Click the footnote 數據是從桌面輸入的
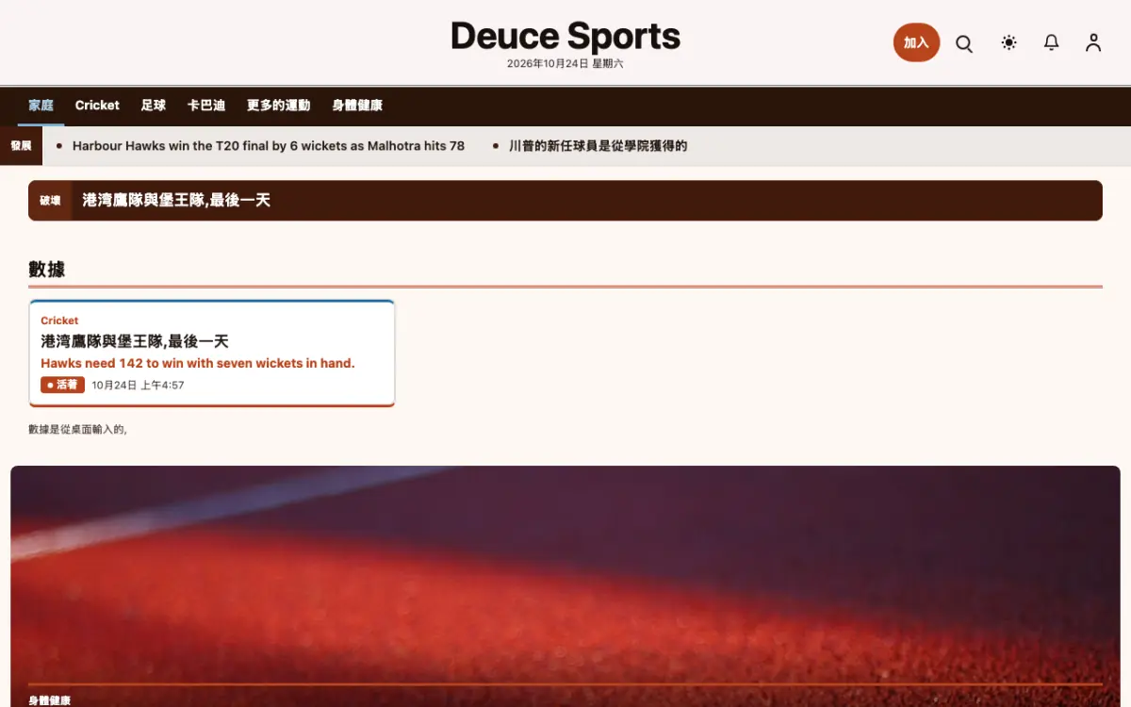The height and width of the screenshot is (707, 1131). [x=77, y=429]
